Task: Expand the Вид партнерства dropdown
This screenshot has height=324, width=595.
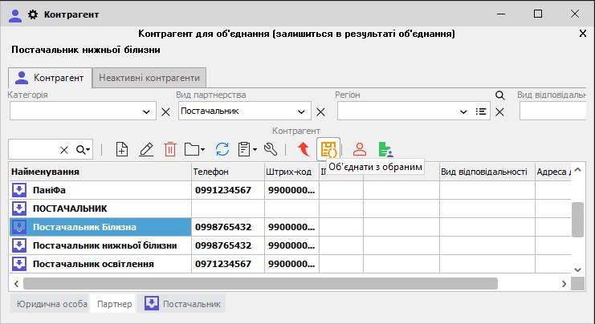Action: [301, 111]
